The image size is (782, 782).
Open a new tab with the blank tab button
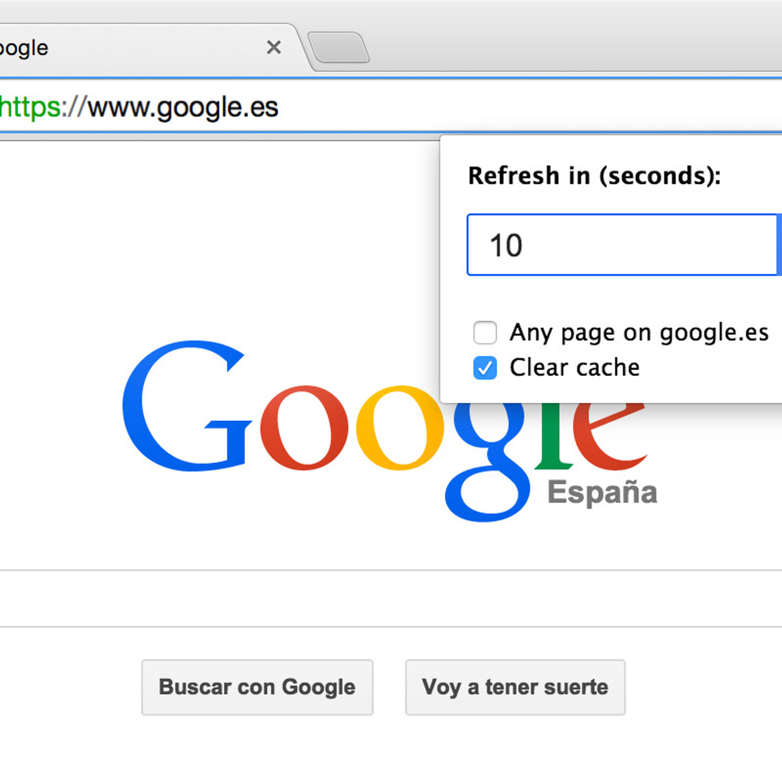339,48
